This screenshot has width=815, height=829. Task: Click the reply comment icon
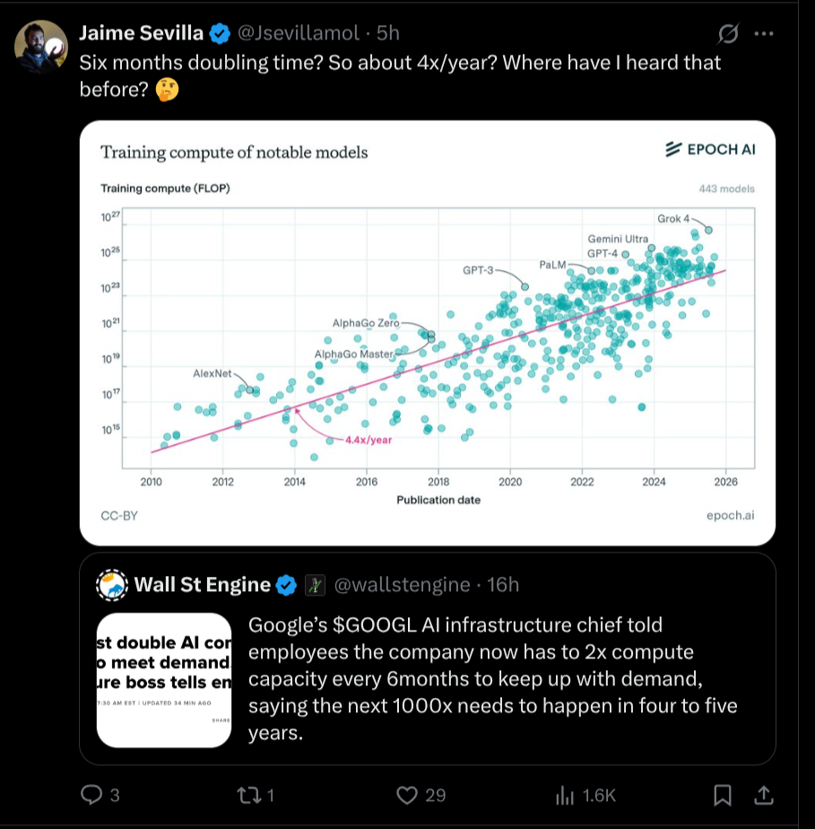click(92, 795)
